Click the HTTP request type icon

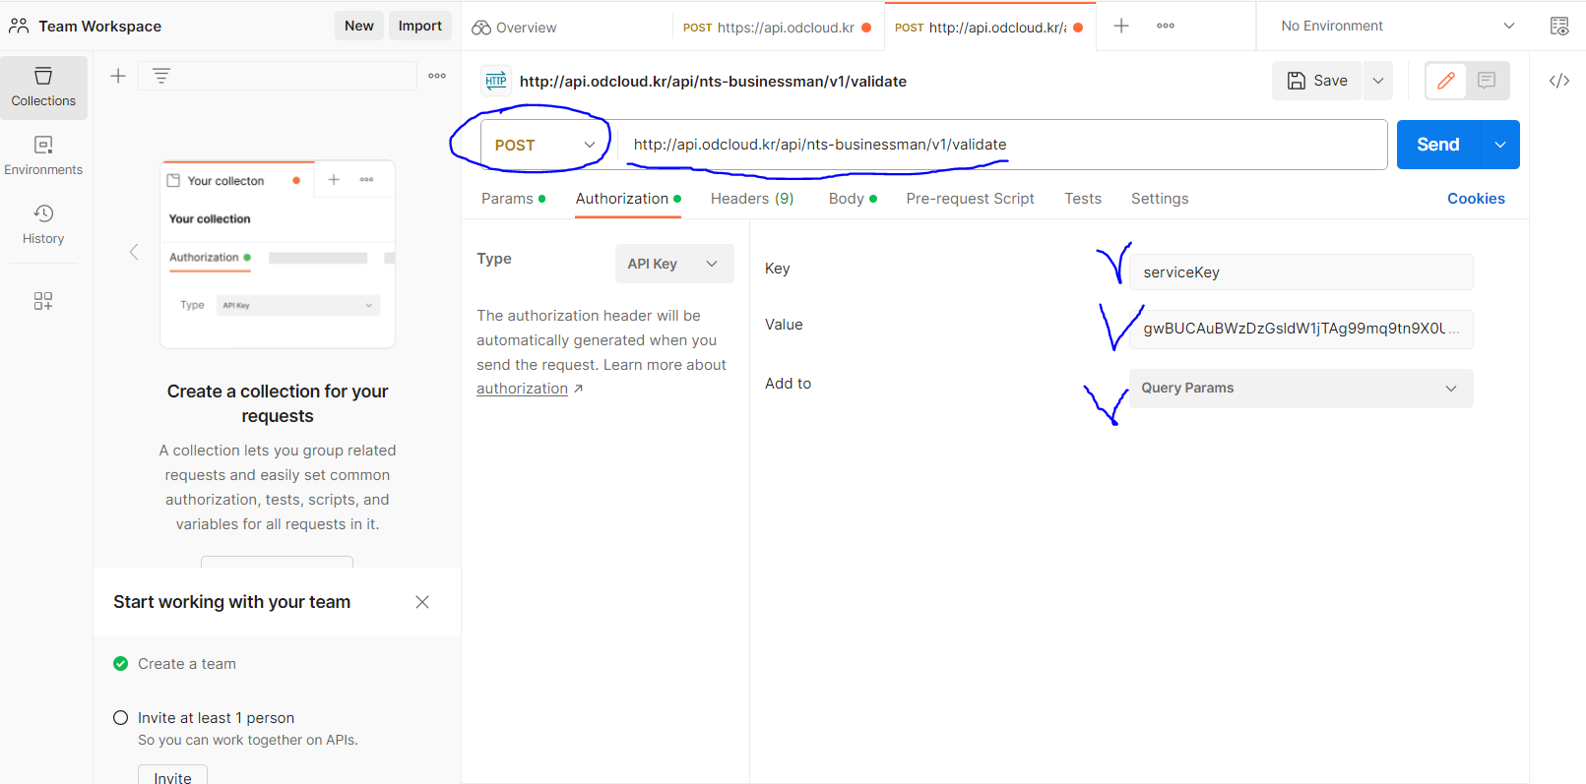coord(496,81)
